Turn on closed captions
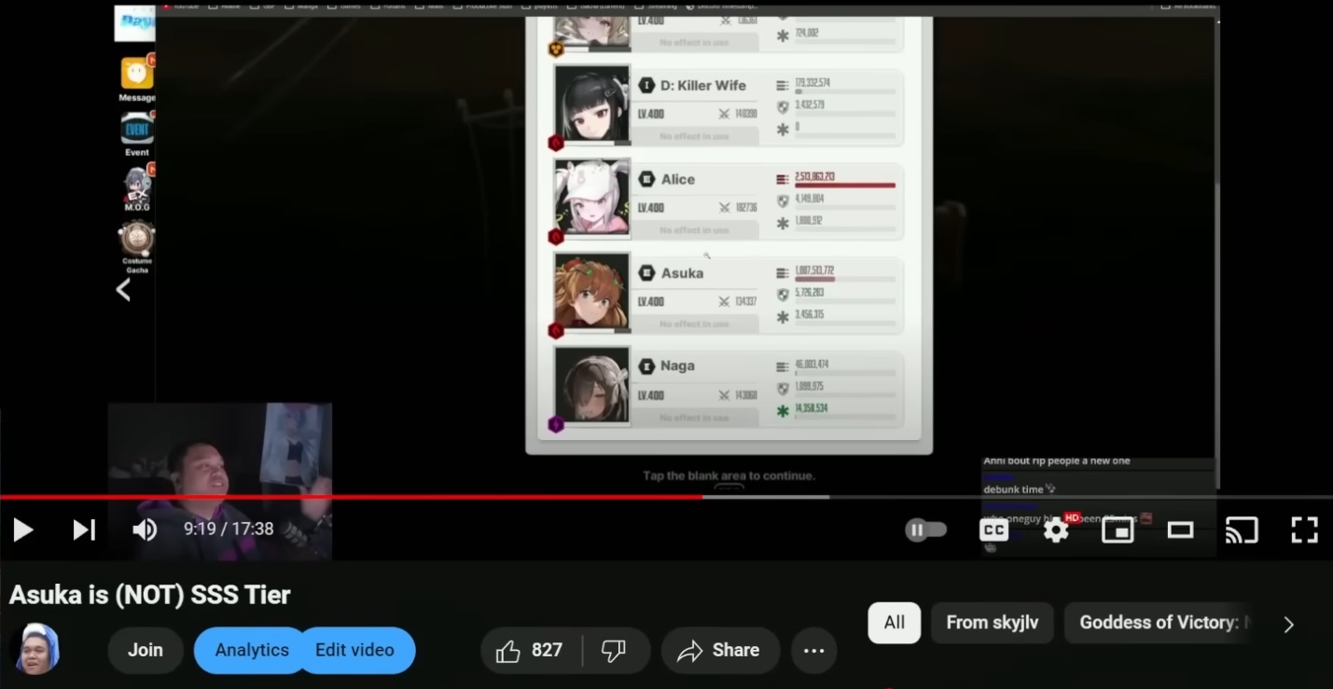 pyautogui.click(x=994, y=530)
